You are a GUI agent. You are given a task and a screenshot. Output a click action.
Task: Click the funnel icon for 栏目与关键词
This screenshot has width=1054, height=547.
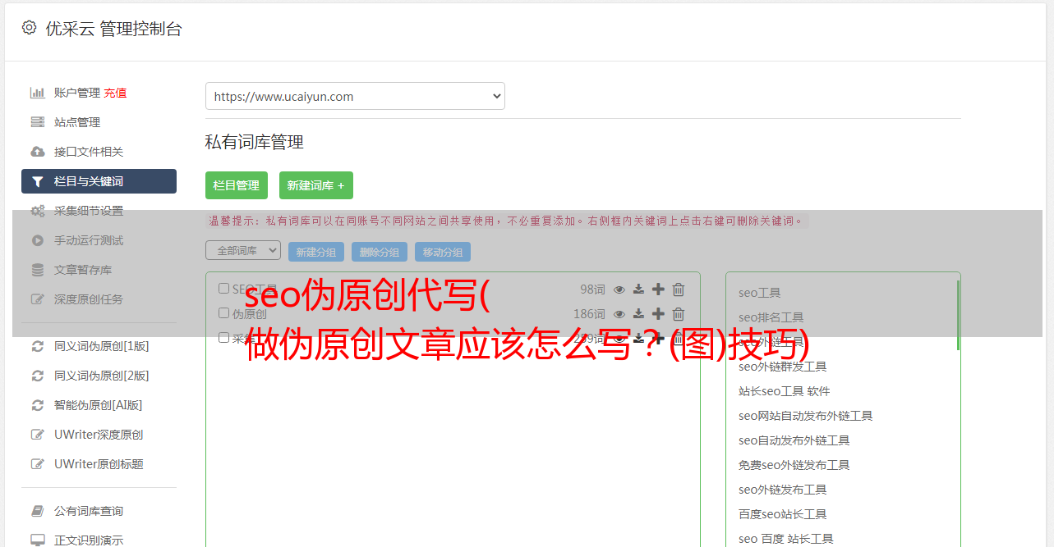point(38,181)
